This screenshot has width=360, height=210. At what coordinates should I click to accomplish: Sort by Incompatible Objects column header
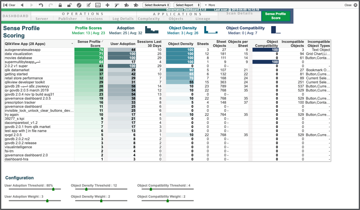click(x=293, y=43)
